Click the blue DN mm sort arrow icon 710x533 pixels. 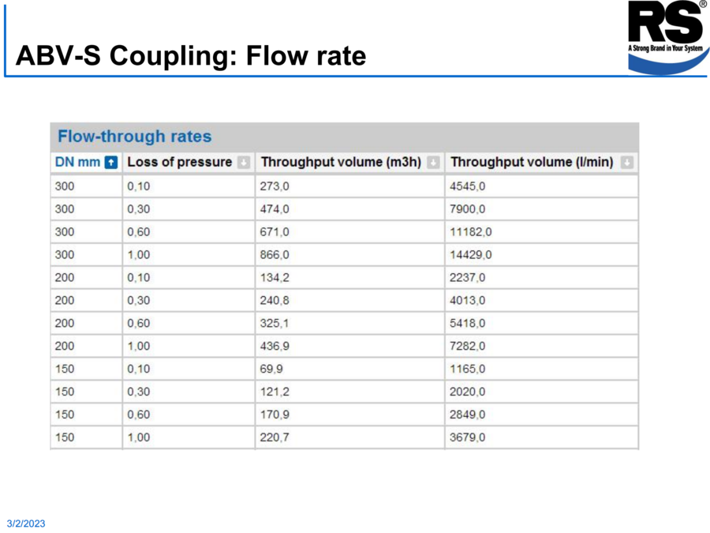tap(111, 162)
